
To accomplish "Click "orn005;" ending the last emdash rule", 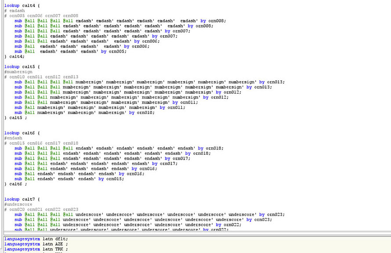I will (x=117, y=51).
